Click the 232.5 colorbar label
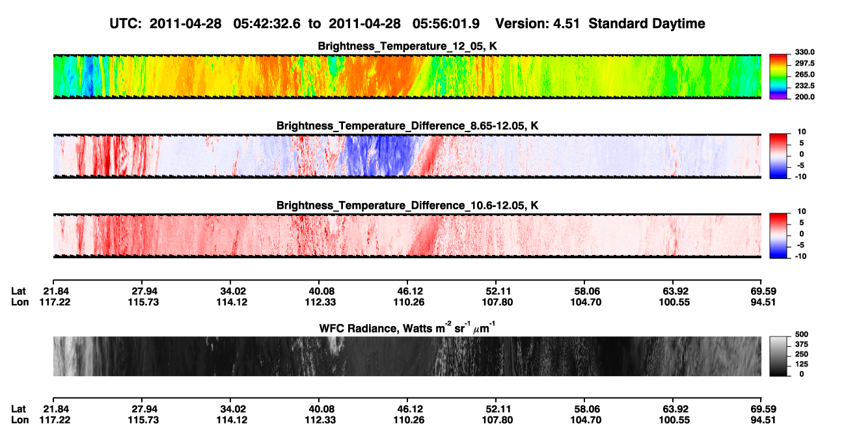846x434 pixels. coord(804,85)
